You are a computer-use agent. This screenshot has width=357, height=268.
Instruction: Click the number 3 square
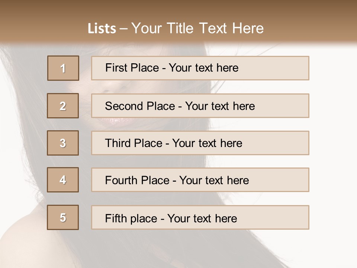click(63, 143)
